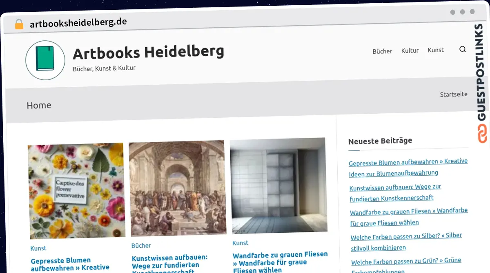Click the 'Home' page heading

coord(39,105)
